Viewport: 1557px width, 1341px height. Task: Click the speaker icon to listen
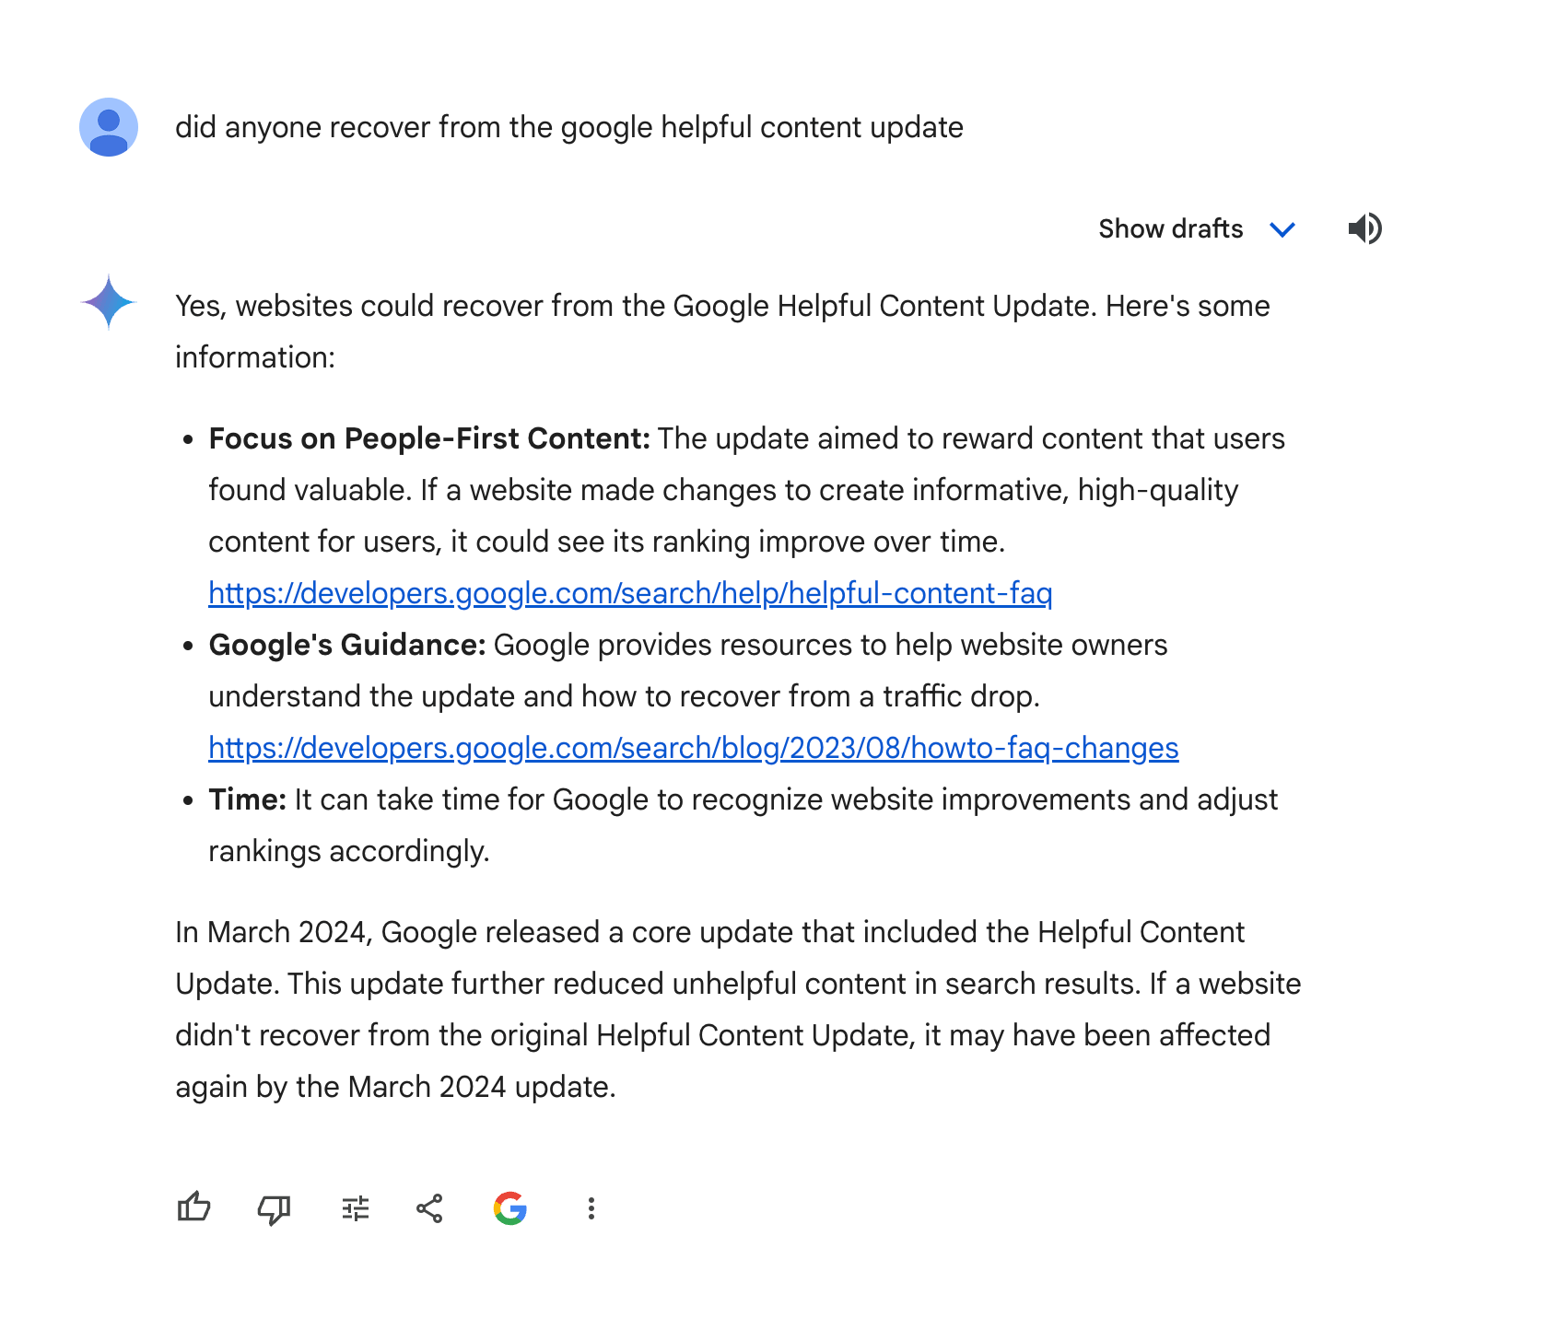tap(1364, 228)
